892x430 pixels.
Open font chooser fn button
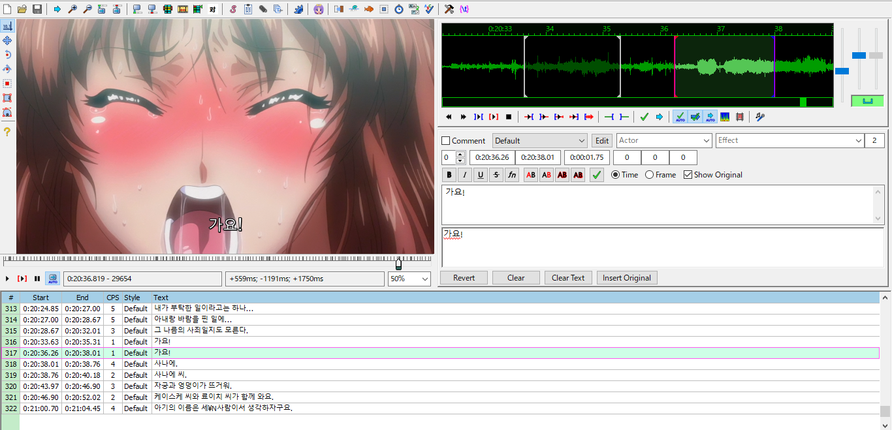point(513,175)
